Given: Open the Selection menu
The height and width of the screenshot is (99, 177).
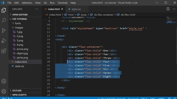Looking at the screenshot, I should (x=27, y=3).
